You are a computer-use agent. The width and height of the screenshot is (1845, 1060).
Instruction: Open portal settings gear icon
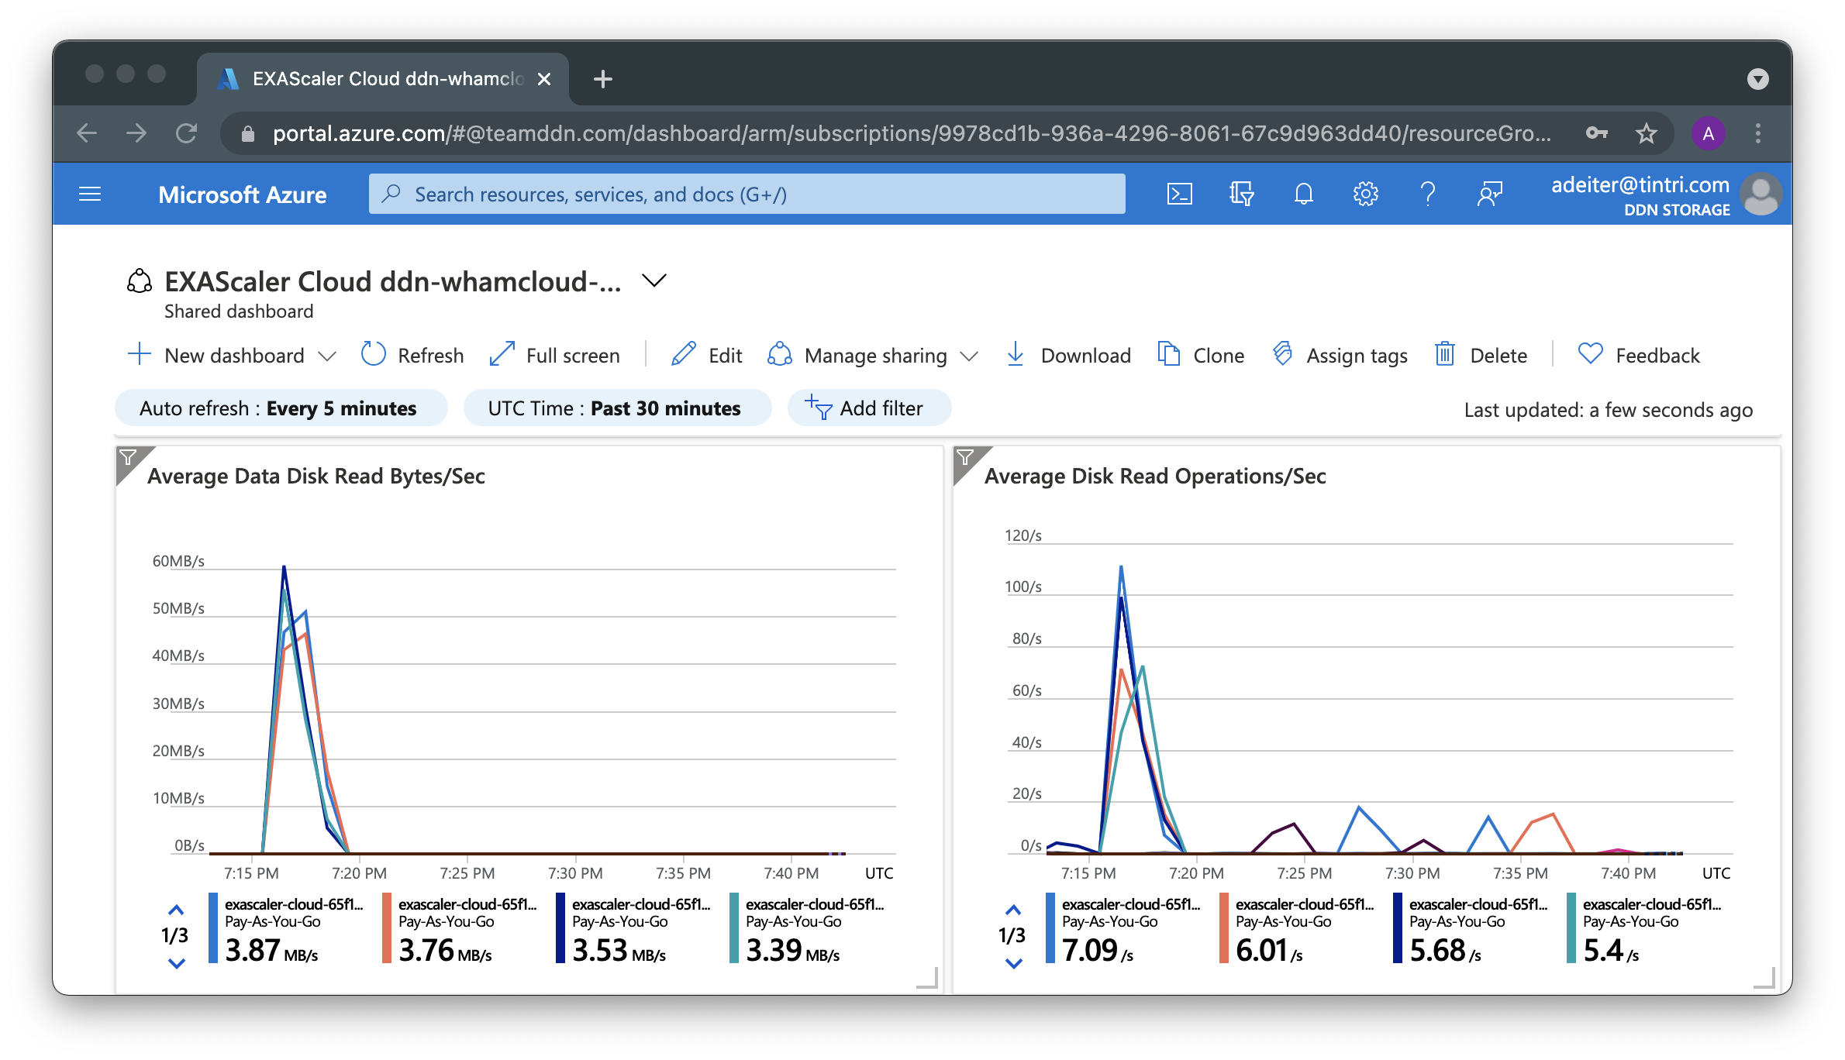[x=1365, y=194]
